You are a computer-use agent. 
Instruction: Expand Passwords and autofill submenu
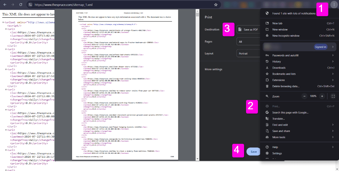pyautogui.click(x=299, y=55)
